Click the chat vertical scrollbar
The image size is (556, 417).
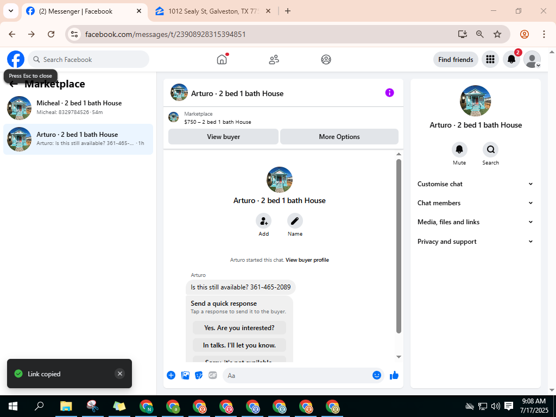pyautogui.click(x=399, y=246)
